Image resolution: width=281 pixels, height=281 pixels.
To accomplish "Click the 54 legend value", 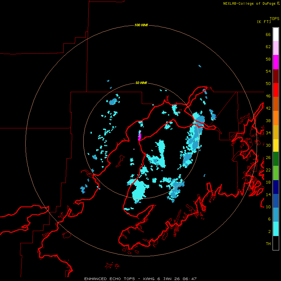I will 268,71.
